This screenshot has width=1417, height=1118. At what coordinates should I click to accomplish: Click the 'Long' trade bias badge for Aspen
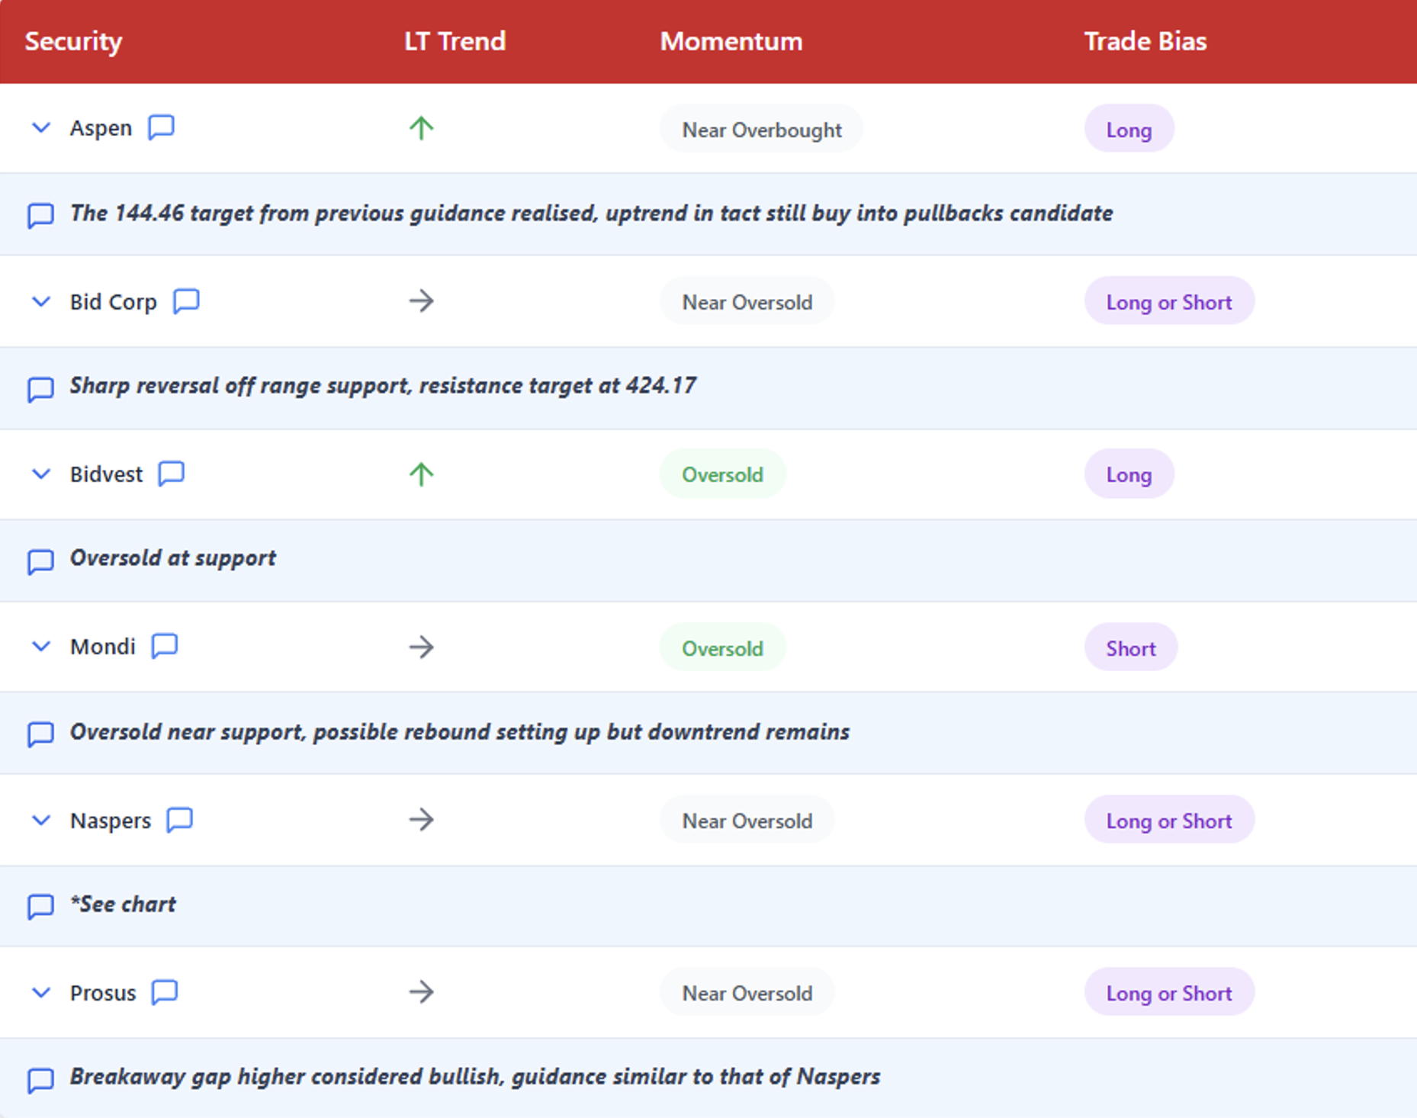point(1129,129)
